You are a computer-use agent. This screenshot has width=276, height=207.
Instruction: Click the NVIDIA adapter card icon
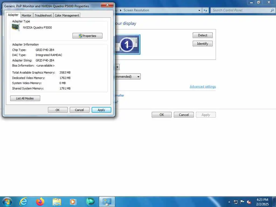pyautogui.click(x=16, y=27)
